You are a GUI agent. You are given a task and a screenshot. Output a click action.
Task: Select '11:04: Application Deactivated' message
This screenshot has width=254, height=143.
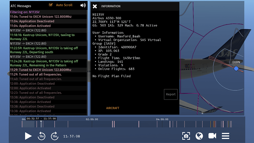coord(48,21)
